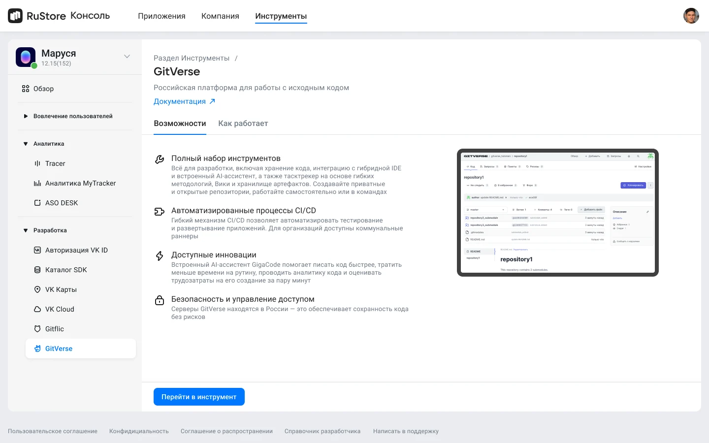Click the CI/CD process icon

(160, 212)
